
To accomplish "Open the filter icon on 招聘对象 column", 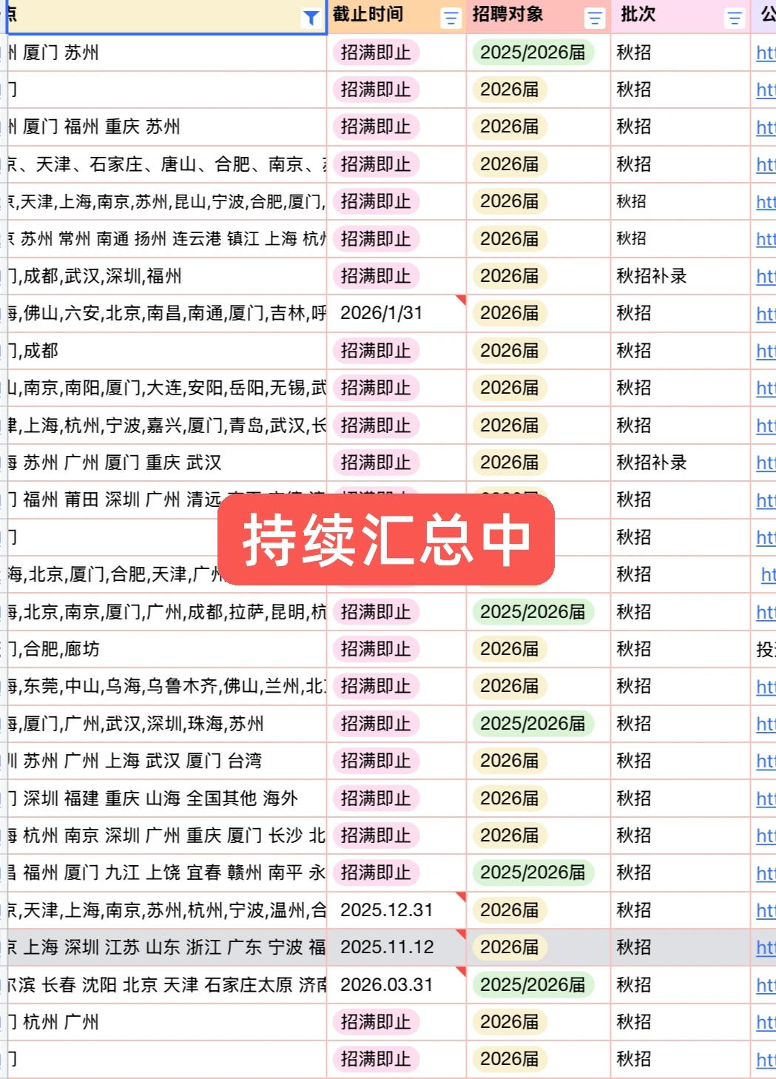I will 596,17.
